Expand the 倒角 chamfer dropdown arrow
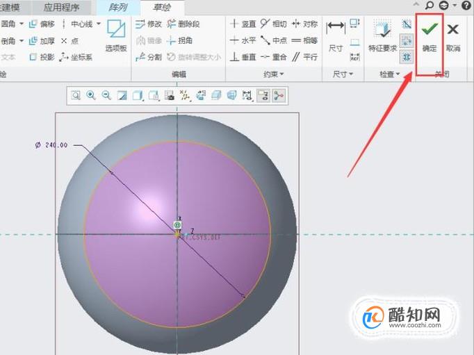 tap(22, 40)
